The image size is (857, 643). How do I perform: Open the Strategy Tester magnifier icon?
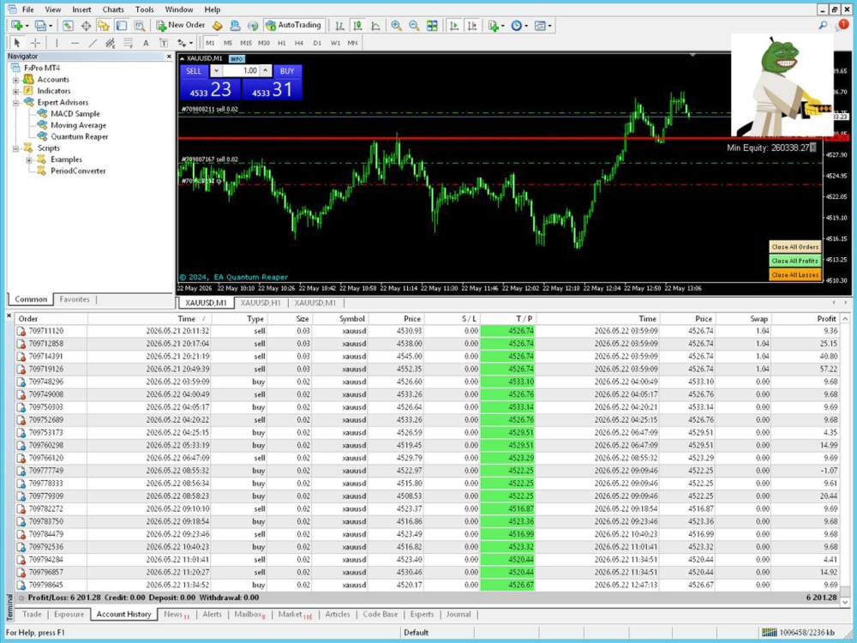[140, 25]
